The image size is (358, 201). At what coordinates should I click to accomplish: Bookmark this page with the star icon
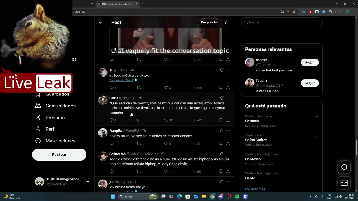[294, 12]
